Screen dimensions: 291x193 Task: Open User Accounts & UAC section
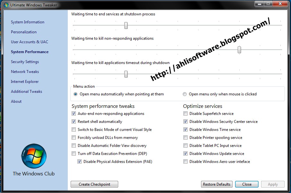coord(29,42)
